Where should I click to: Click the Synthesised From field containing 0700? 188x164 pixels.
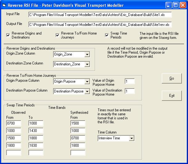coord(78,138)
